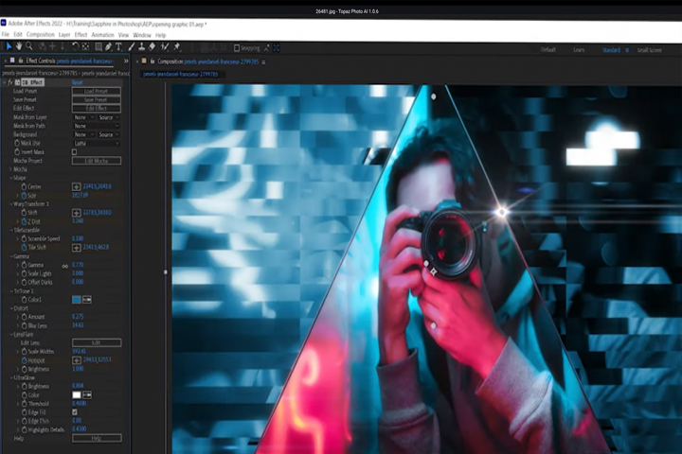Collapse the UltraGlow group

point(10,377)
